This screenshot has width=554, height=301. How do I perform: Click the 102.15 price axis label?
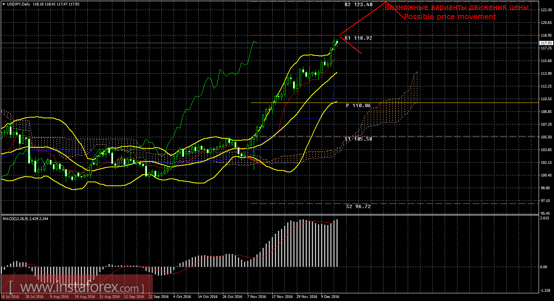pyautogui.click(x=546, y=162)
